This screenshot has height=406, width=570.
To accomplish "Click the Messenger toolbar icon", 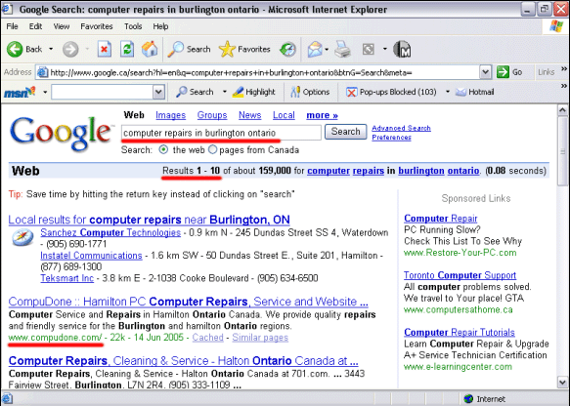I will click(x=402, y=49).
